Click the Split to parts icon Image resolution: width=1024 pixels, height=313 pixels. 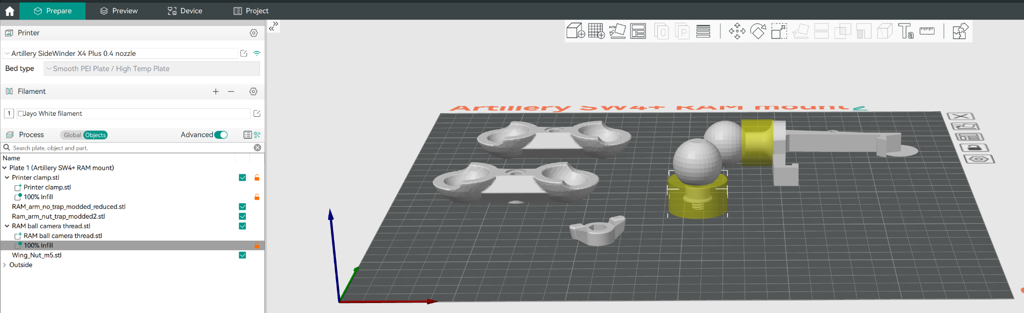[682, 31]
